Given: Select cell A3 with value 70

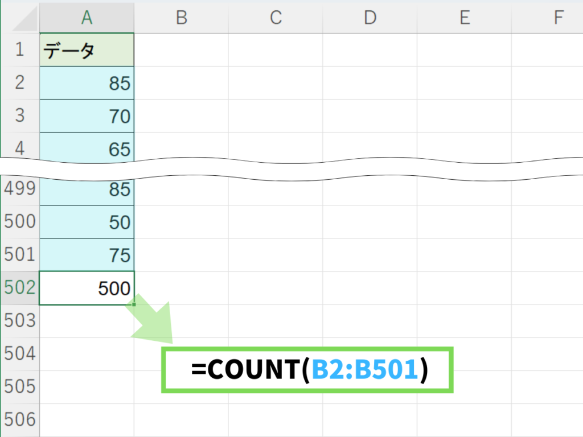Looking at the screenshot, I should [87, 116].
